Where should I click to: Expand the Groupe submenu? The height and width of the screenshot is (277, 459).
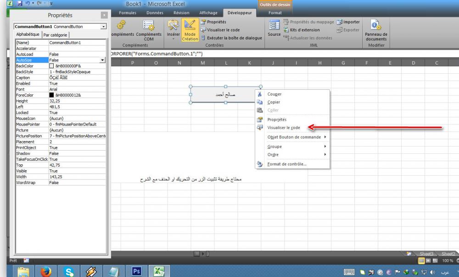point(292,147)
